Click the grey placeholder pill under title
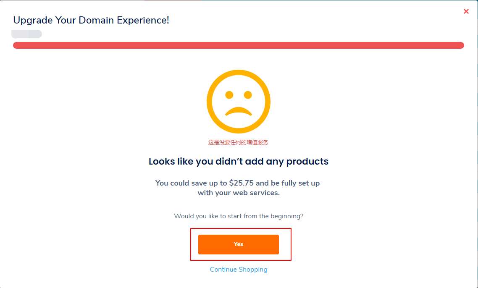 point(26,34)
